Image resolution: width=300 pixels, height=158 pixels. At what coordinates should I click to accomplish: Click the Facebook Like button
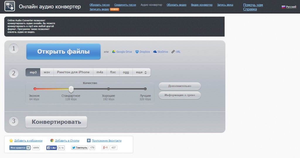[52, 148]
